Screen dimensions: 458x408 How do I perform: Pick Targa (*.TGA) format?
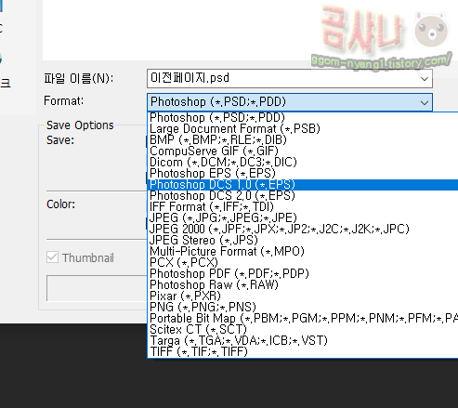tap(303, 341)
